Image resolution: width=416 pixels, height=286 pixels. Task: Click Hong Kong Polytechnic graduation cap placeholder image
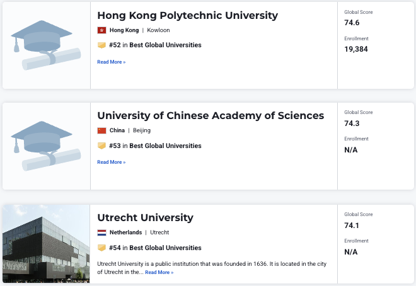click(46, 45)
